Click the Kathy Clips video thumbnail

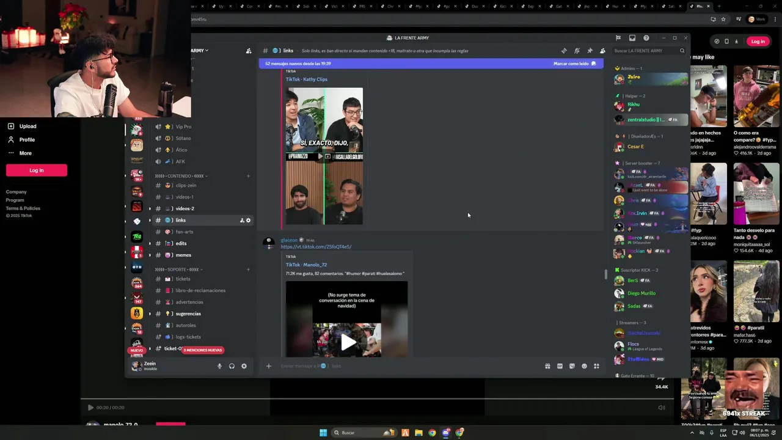(x=324, y=156)
